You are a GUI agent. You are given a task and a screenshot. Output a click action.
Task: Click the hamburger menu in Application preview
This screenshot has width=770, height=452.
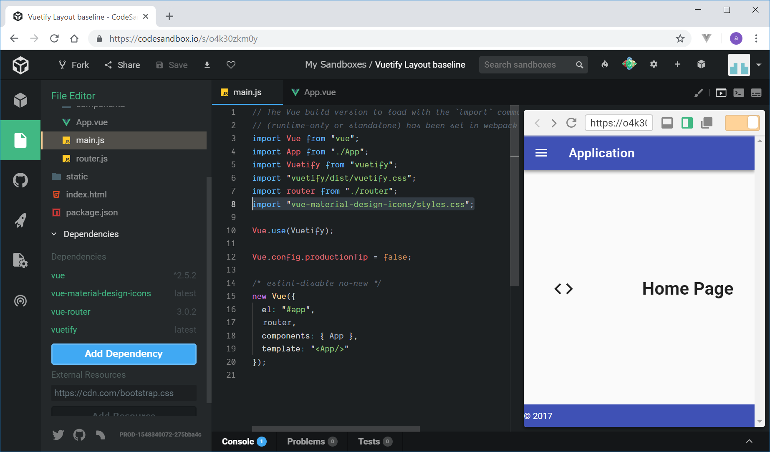[541, 153]
